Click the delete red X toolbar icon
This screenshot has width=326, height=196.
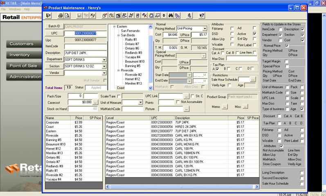[144, 16]
